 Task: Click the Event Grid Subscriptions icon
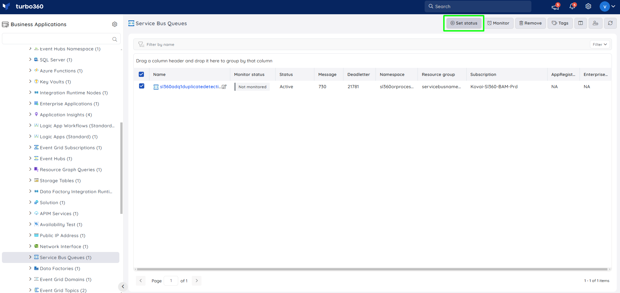[37, 147]
